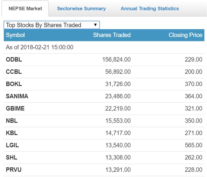Viewport: 207px width, 177px height.
Task: Click shares traded value 13,308.00
Action: coord(118,157)
